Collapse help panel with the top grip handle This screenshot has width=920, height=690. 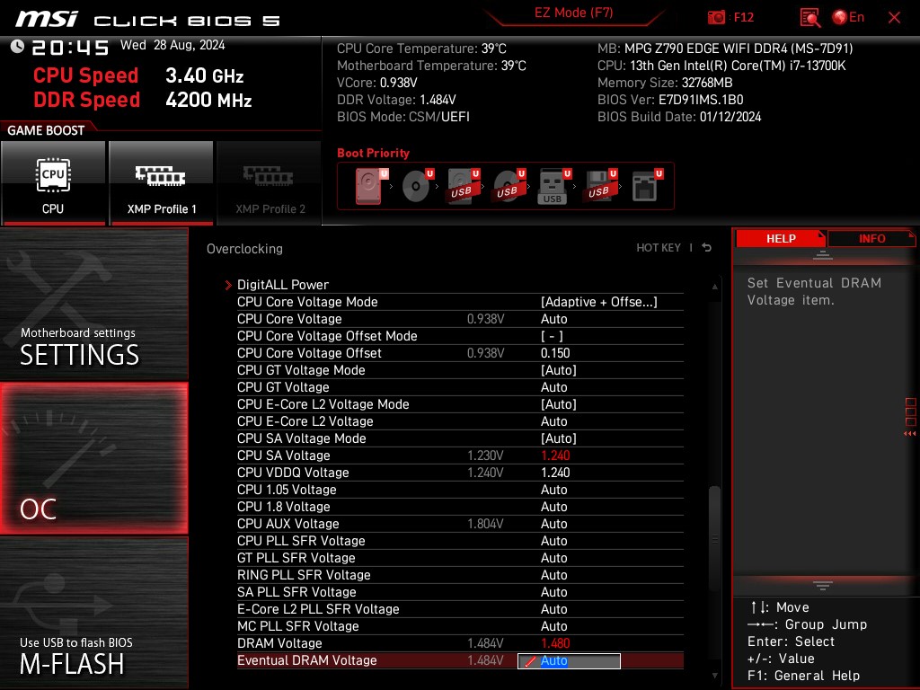823,254
